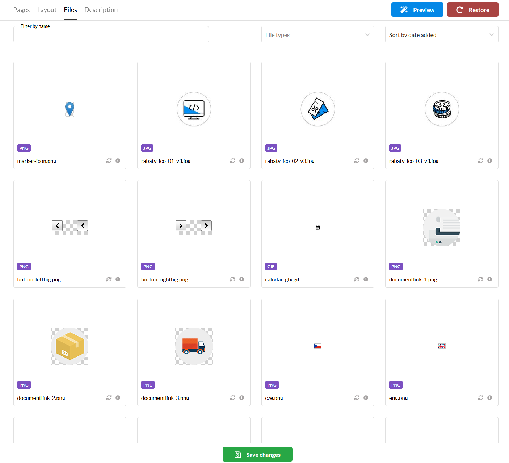Viewport: 509px width, 463px height.
Task: Switch to the Layout tab
Action: pos(47,10)
